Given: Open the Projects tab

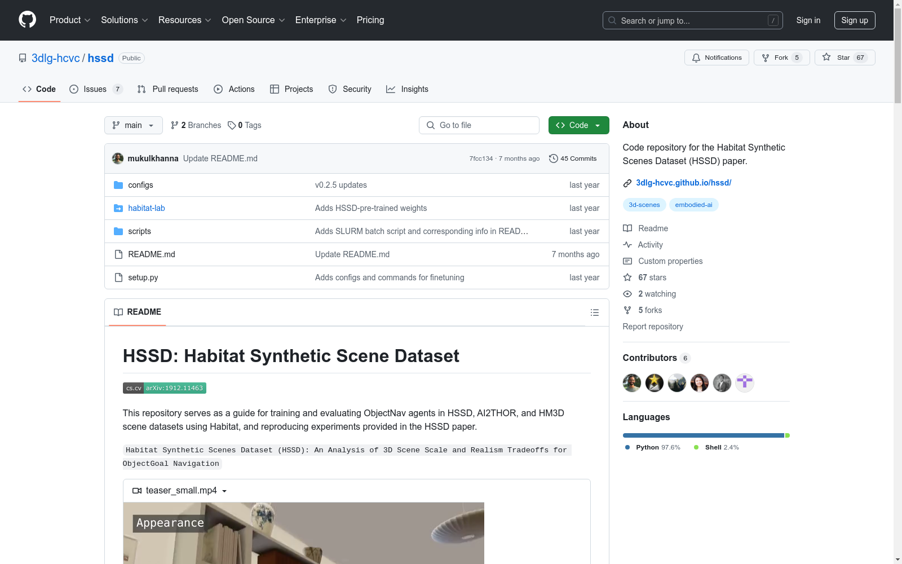Looking at the screenshot, I should [291, 89].
